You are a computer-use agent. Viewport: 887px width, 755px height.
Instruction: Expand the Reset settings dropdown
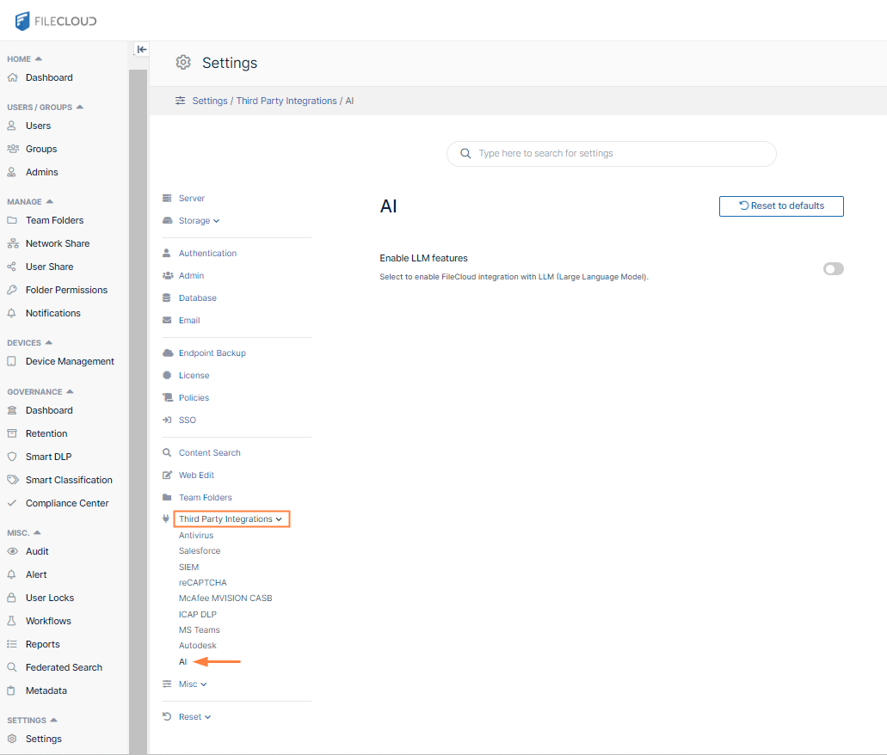point(194,717)
